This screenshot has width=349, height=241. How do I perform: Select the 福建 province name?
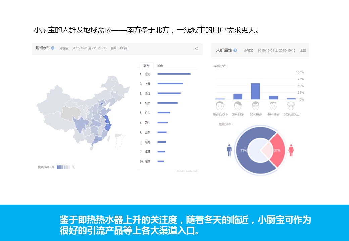click(x=148, y=152)
